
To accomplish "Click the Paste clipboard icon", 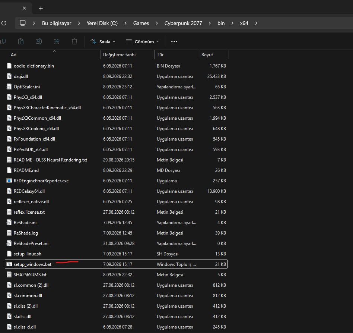I will [x=21, y=41].
